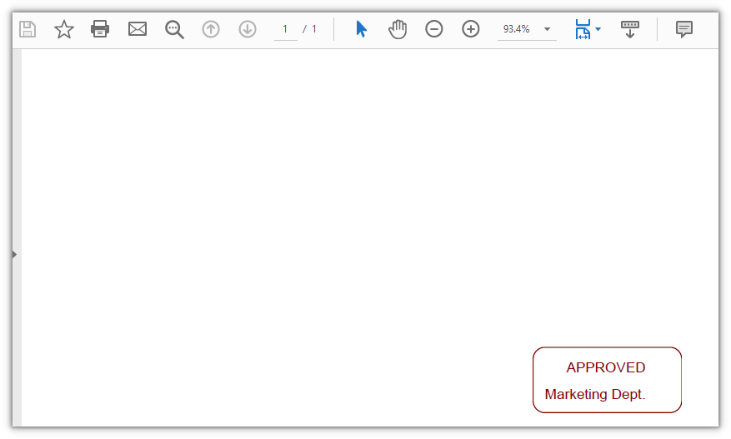Select the APPROVED stamp text
This screenshot has width=731, height=439.
click(606, 367)
